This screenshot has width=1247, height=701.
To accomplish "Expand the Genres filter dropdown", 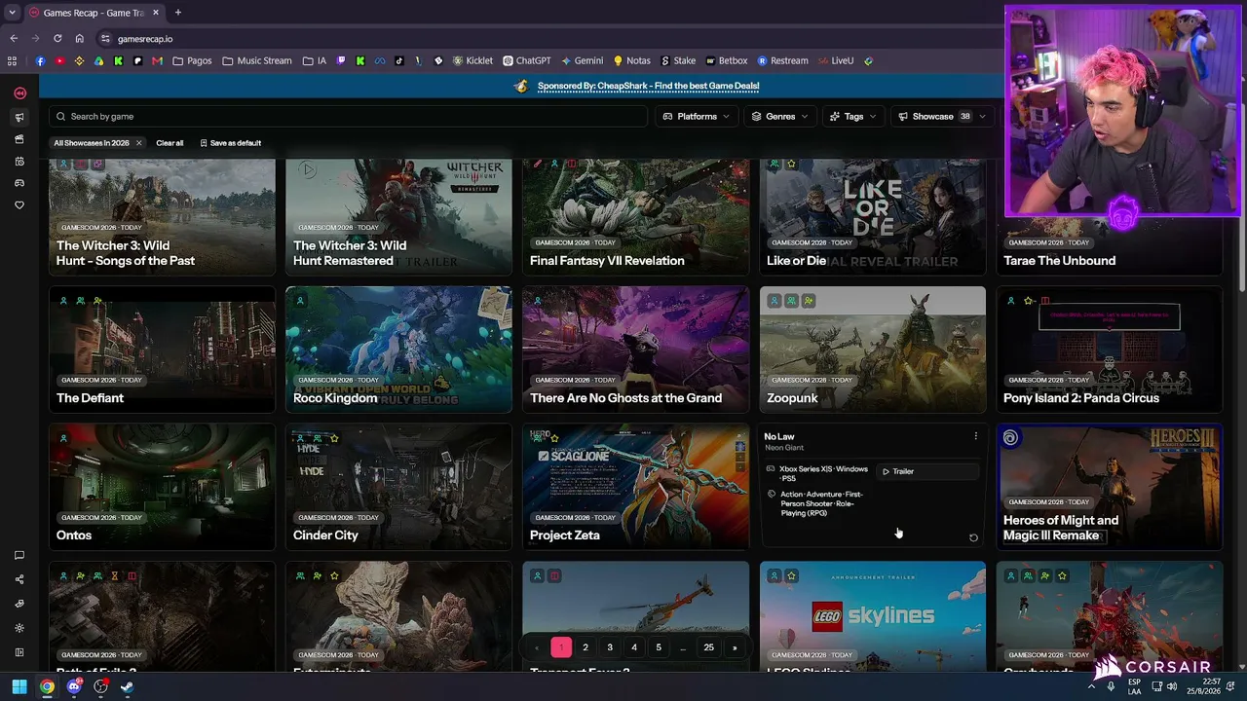I will (x=779, y=117).
